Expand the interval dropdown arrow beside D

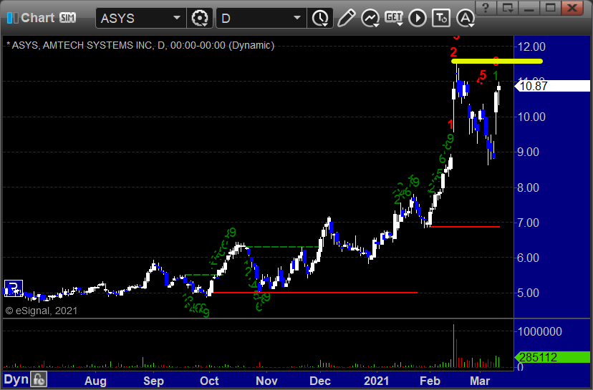click(x=297, y=18)
